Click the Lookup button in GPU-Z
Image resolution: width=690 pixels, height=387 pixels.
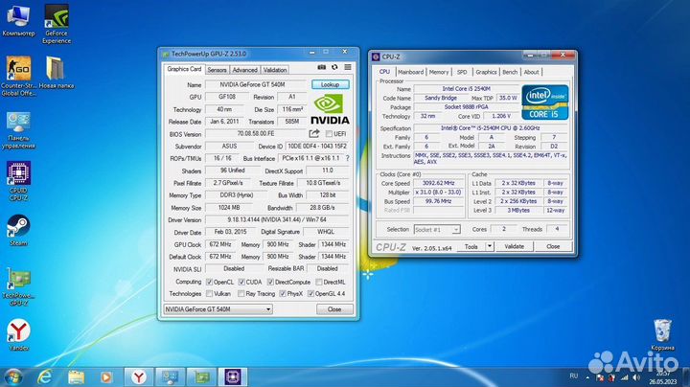click(x=330, y=84)
